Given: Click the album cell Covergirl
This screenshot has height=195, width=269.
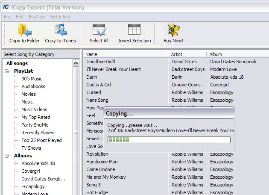Looking at the screenshot, I should (219, 85).
